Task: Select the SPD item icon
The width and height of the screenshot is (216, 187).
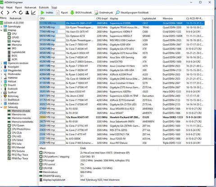Action: (9, 48)
